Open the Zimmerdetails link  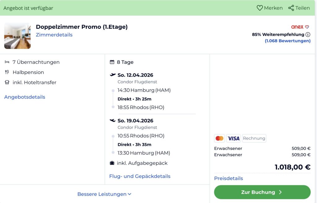point(54,35)
